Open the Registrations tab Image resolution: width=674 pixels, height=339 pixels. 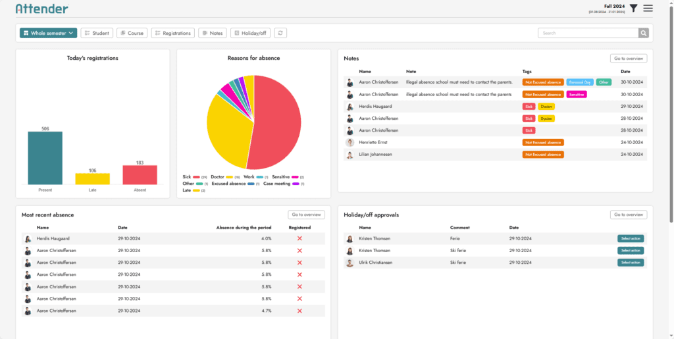172,33
